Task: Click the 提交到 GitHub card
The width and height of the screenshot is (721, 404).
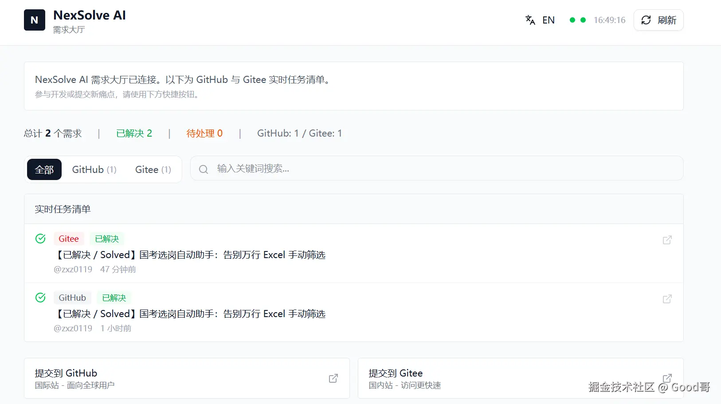Action: tap(186, 378)
